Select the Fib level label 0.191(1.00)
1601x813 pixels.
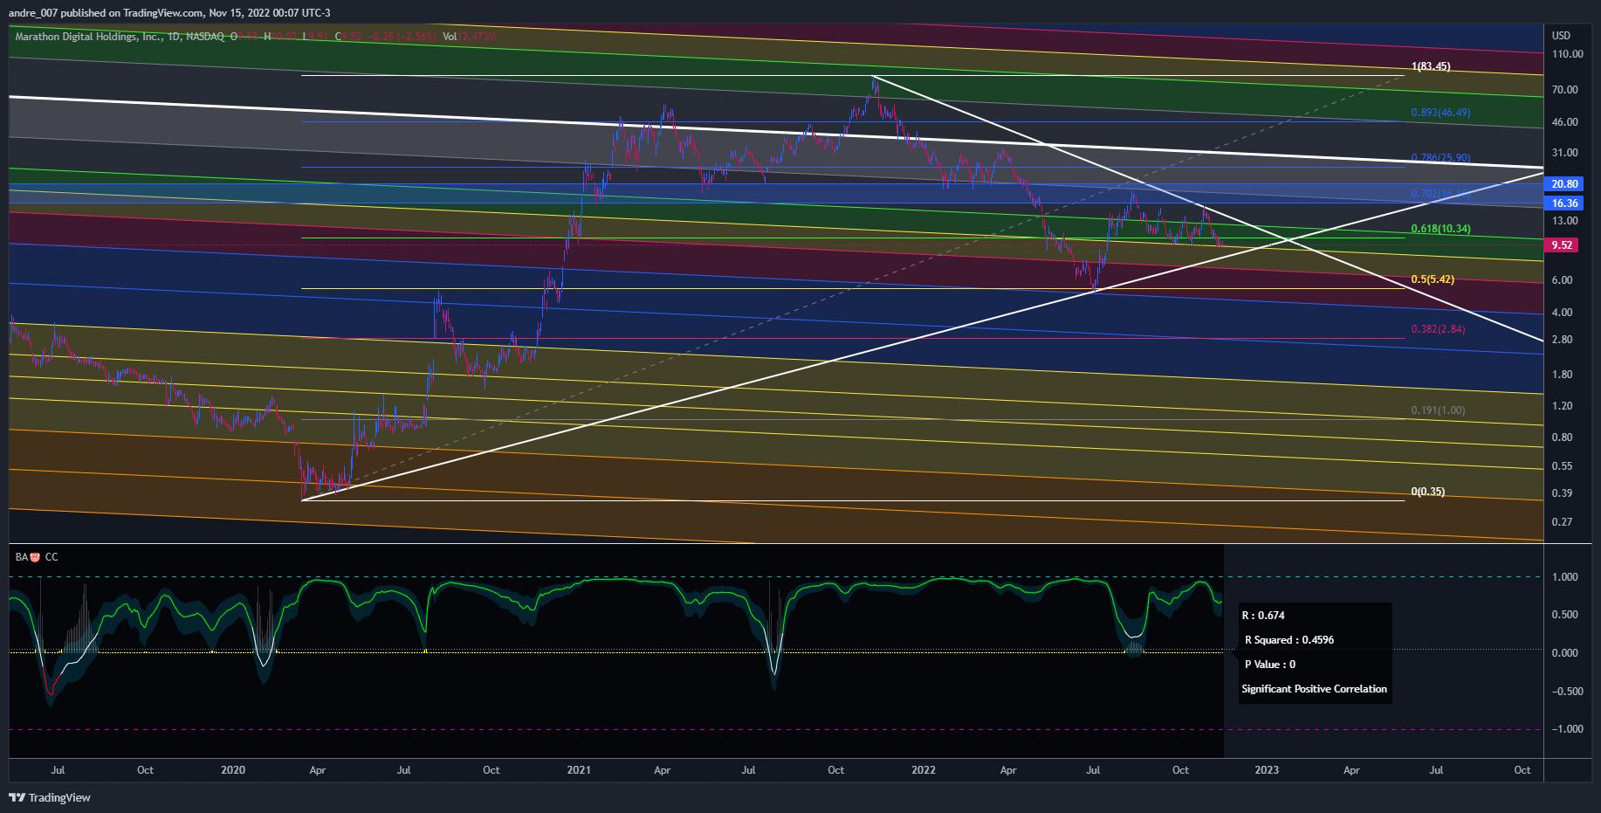click(1438, 410)
